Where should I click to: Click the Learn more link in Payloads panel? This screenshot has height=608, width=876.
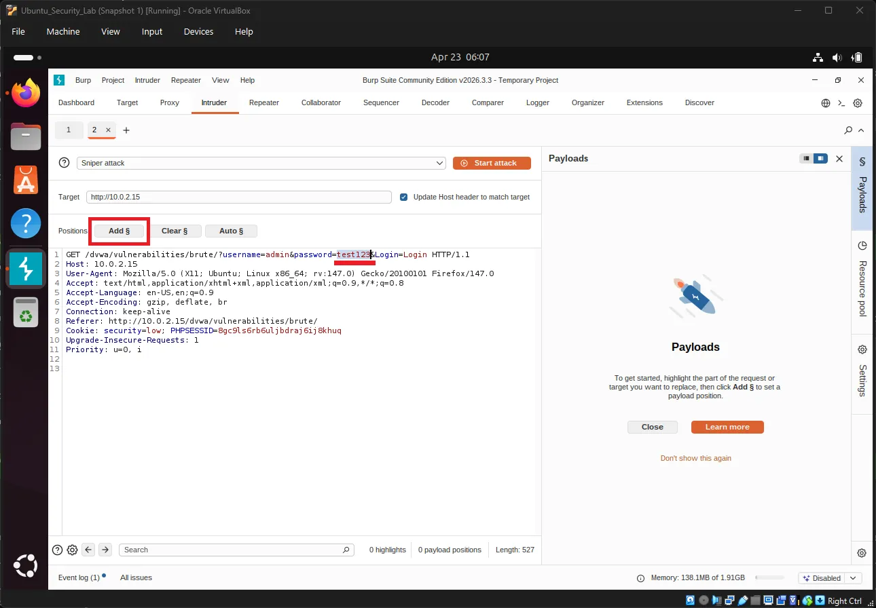tap(727, 427)
